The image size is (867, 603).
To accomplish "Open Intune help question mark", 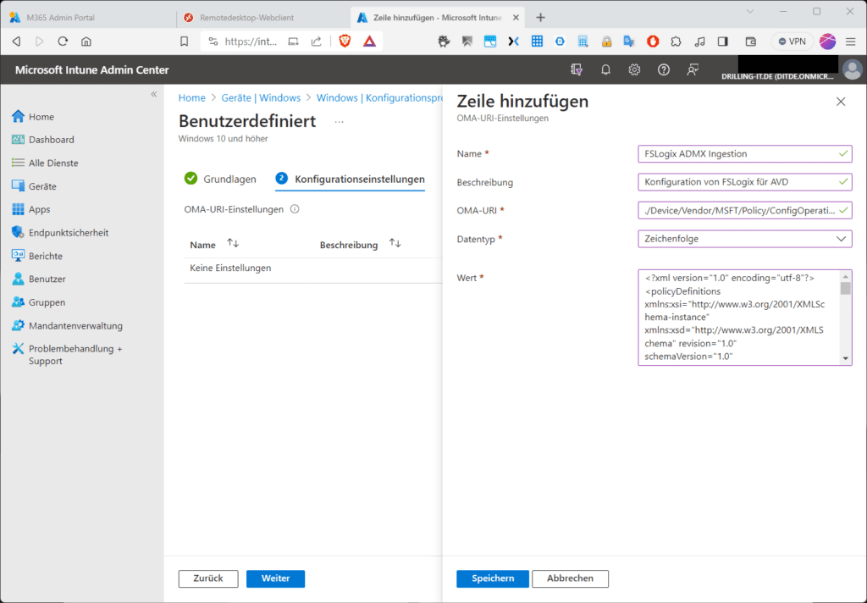I will click(664, 69).
